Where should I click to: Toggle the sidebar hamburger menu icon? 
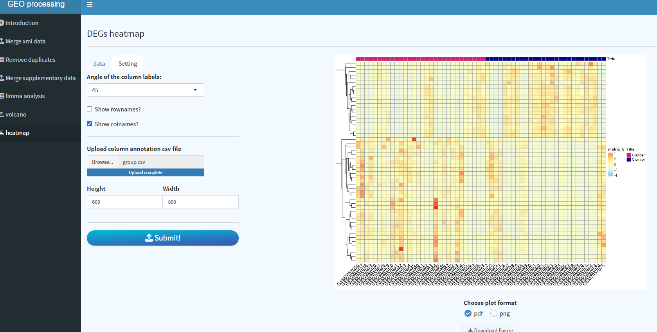click(x=90, y=4)
